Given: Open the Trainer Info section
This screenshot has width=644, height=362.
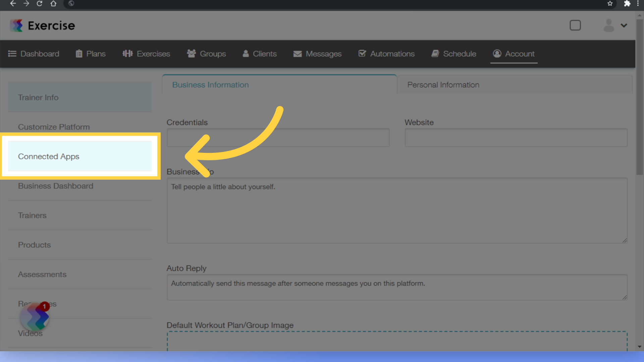Looking at the screenshot, I should click(80, 97).
